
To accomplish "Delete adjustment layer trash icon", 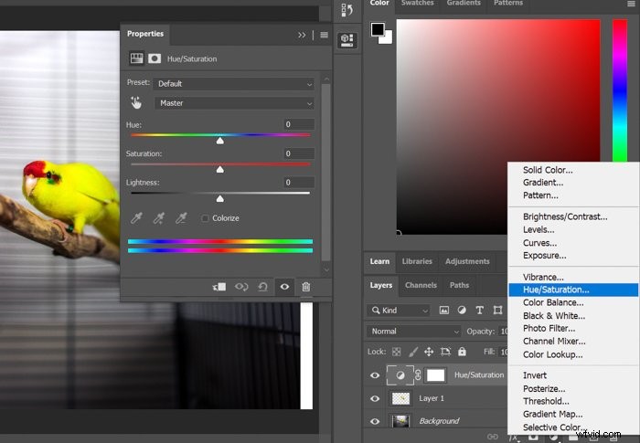I will pos(305,287).
